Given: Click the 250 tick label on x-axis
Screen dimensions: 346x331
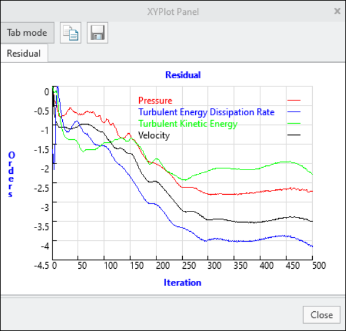Looking at the screenshot, I should pyautogui.click(x=189, y=266).
